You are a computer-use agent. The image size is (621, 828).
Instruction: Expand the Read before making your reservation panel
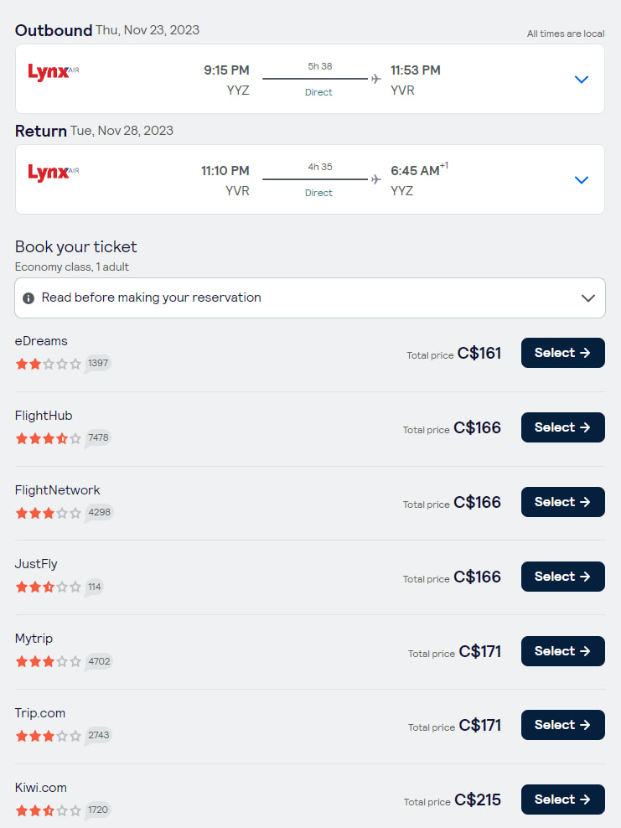click(x=587, y=298)
